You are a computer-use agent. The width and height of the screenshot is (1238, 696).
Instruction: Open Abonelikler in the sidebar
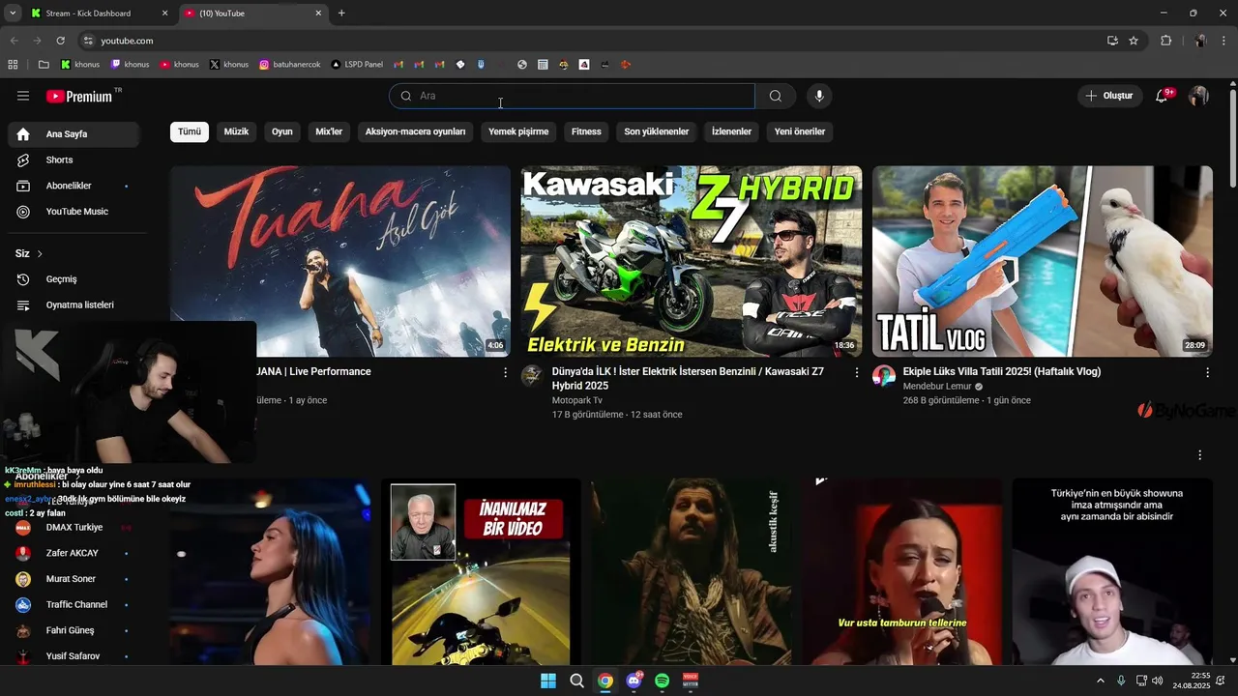74,186
